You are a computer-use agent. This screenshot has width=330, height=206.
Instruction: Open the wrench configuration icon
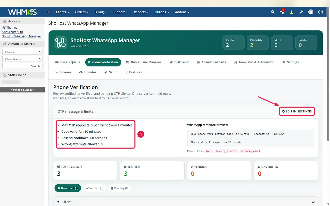coord(301,12)
